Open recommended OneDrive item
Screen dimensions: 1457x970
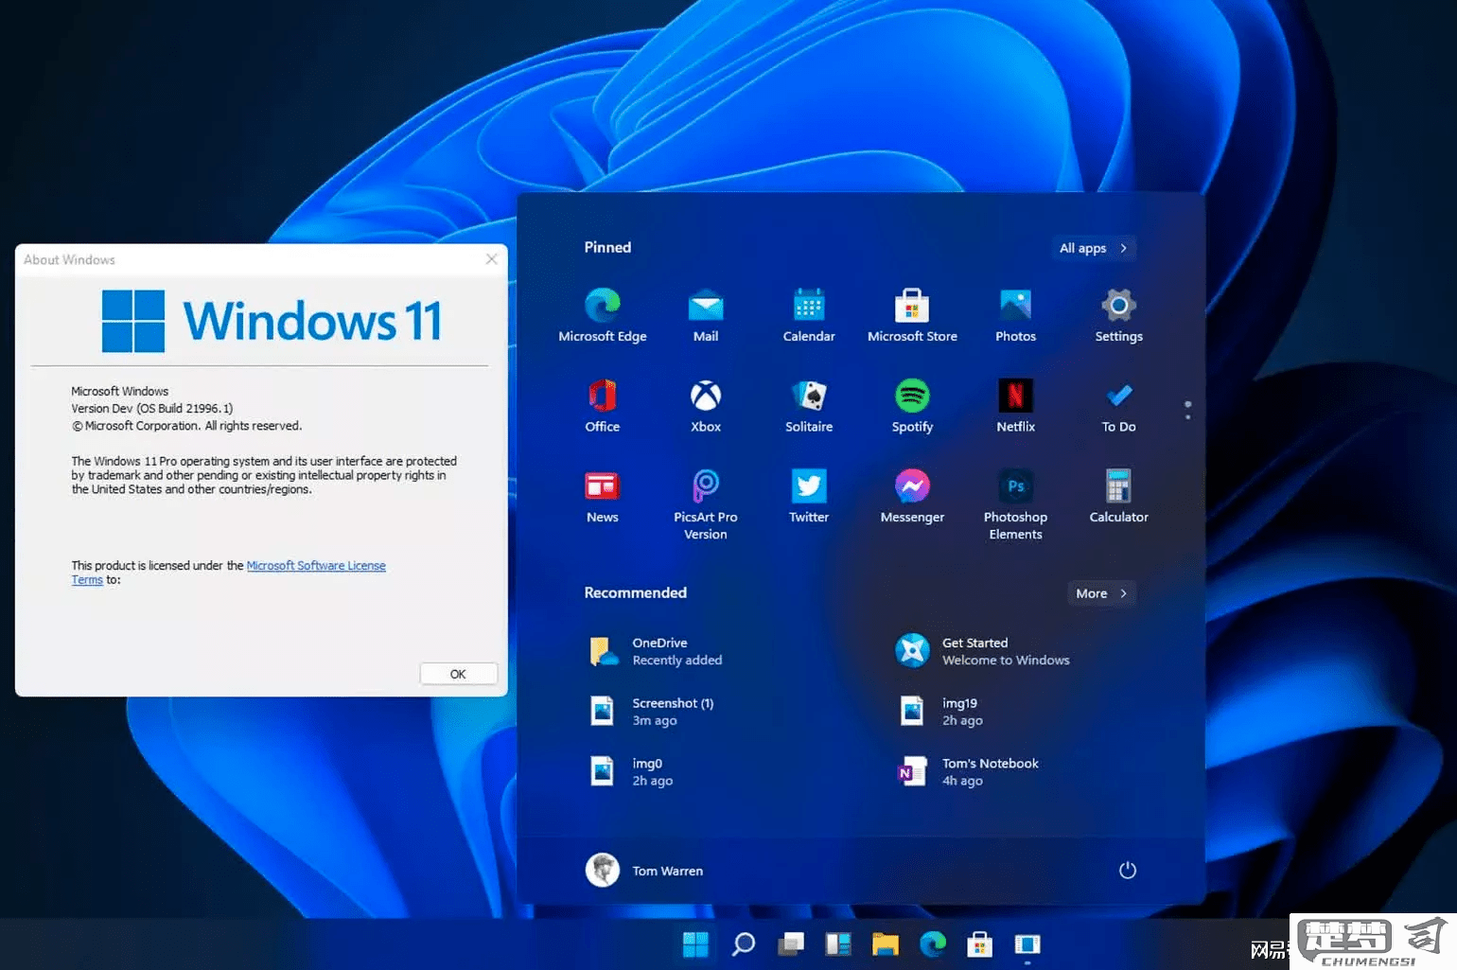coord(656,651)
